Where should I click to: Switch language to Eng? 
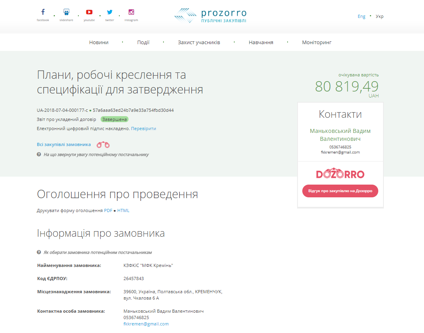click(361, 16)
